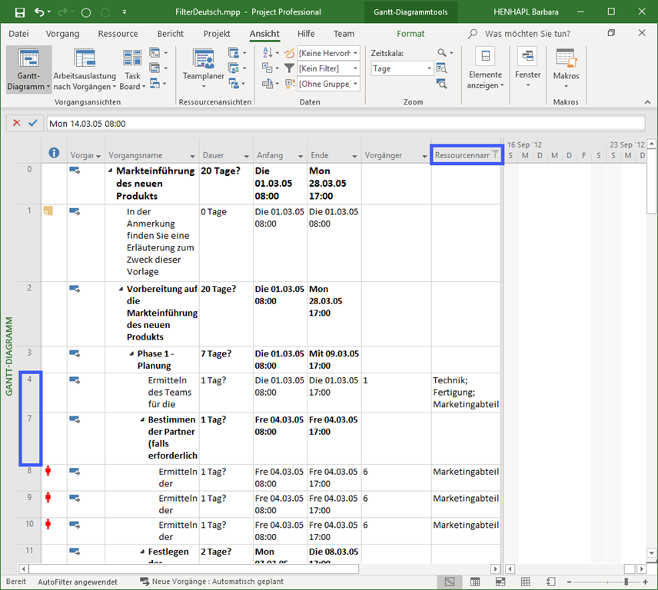Open the Task Board view

click(x=132, y=70)
